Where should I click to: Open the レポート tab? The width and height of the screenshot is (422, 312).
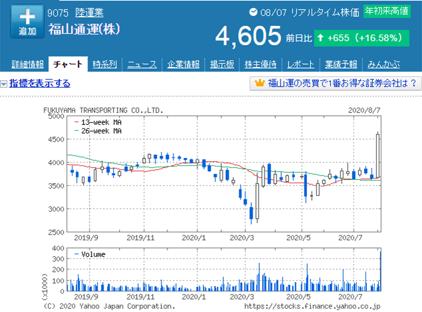pyautogui.click(x=300, y=64)
